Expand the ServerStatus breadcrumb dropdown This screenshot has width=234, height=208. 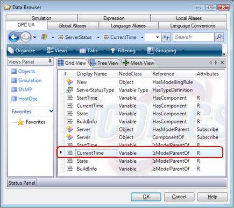coord(98,38)
